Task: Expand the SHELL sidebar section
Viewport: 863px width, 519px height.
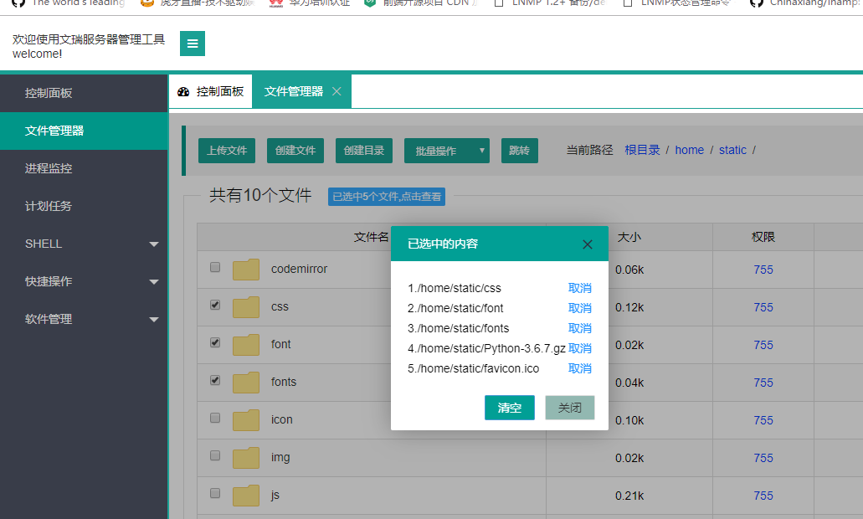Action: point(84,244)
